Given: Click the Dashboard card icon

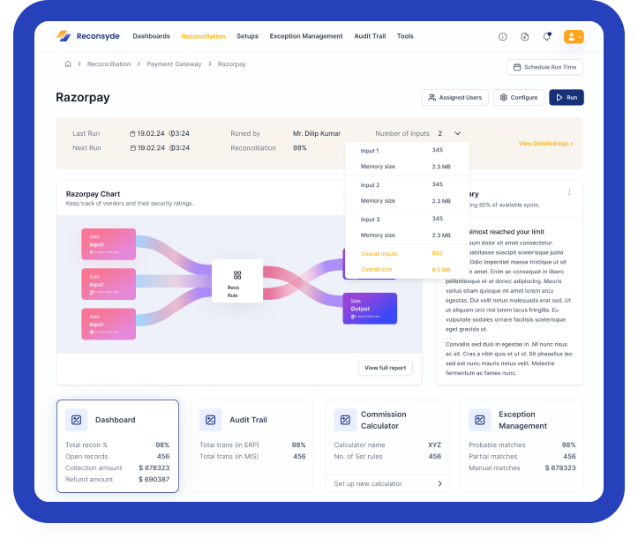Looking at the screenshot, I should pos(76,420).
